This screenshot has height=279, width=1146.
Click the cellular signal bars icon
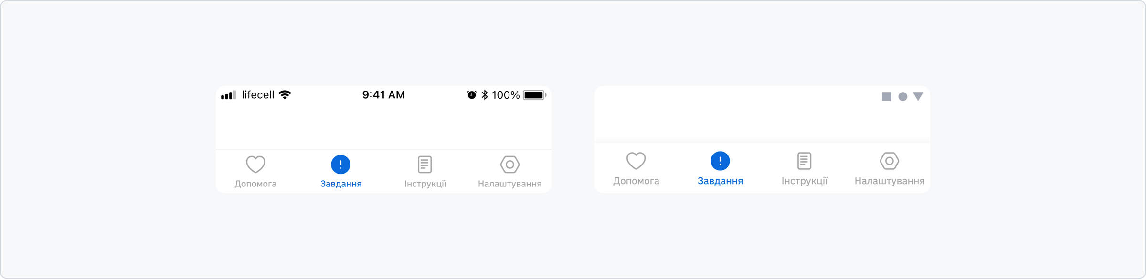coord(229,95)
